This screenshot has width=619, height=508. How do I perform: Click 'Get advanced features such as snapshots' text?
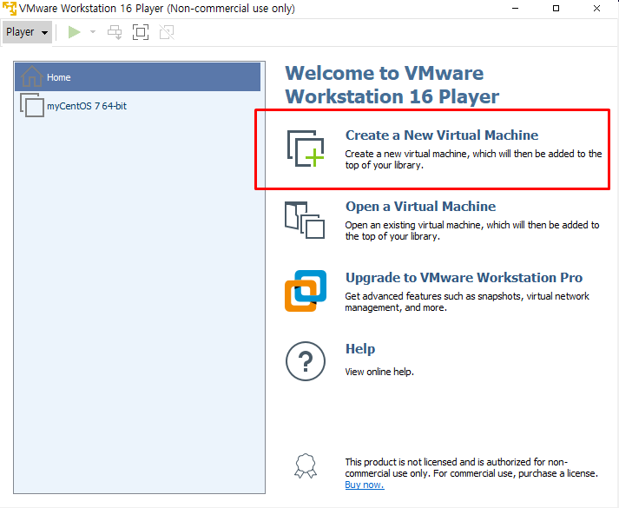467,301
